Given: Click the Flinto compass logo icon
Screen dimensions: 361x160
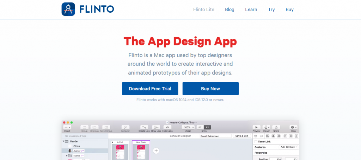Looking at the screenshot, I should [x=68, y=9].
